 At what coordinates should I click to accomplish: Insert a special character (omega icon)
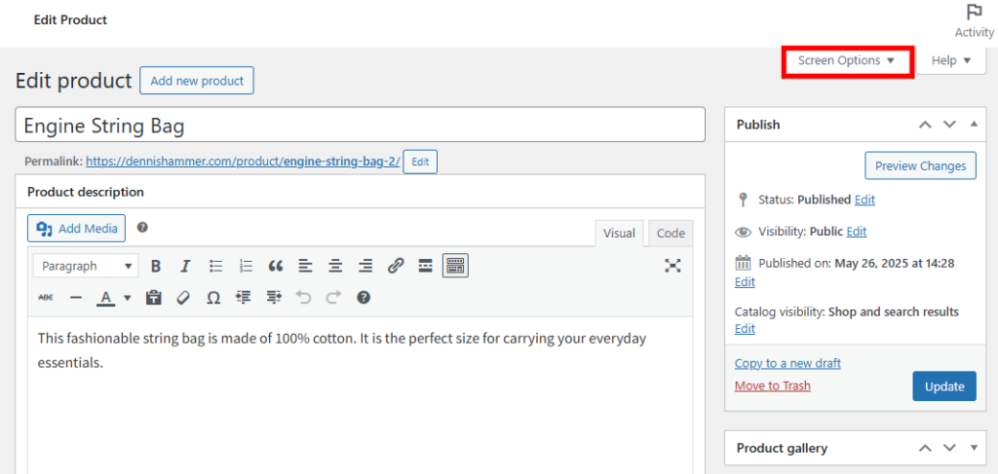pos(213,298)
